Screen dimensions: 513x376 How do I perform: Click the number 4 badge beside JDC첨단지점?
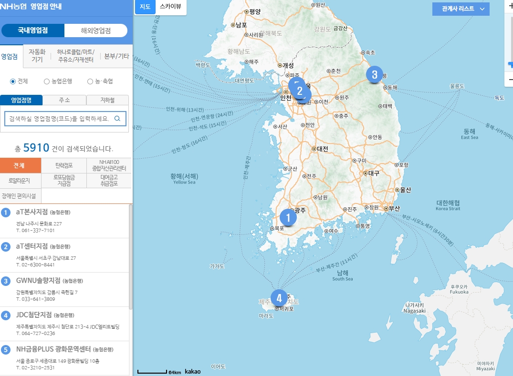click(x=6, y=315)
